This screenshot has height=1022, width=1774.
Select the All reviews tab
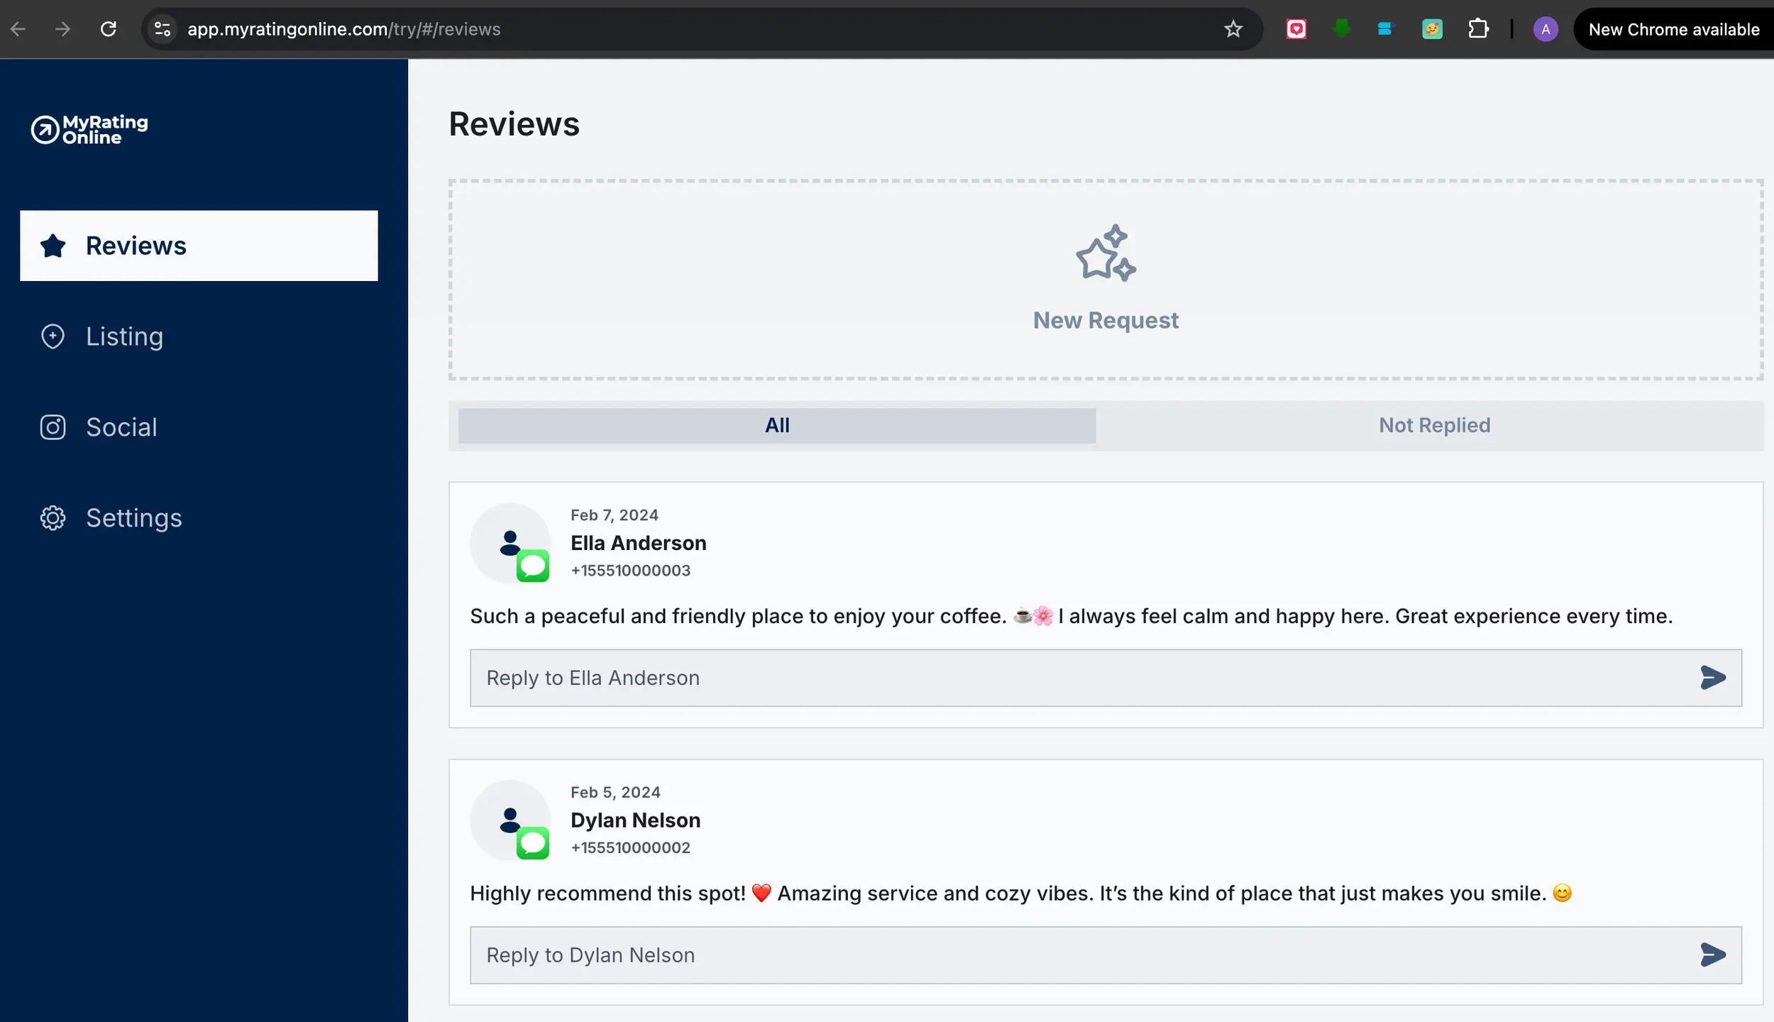[x=777, y=425]
